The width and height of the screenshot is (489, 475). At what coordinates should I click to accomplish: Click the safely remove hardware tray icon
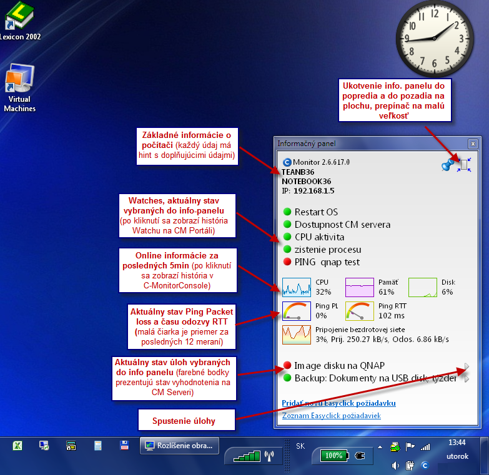click(410, 466)
